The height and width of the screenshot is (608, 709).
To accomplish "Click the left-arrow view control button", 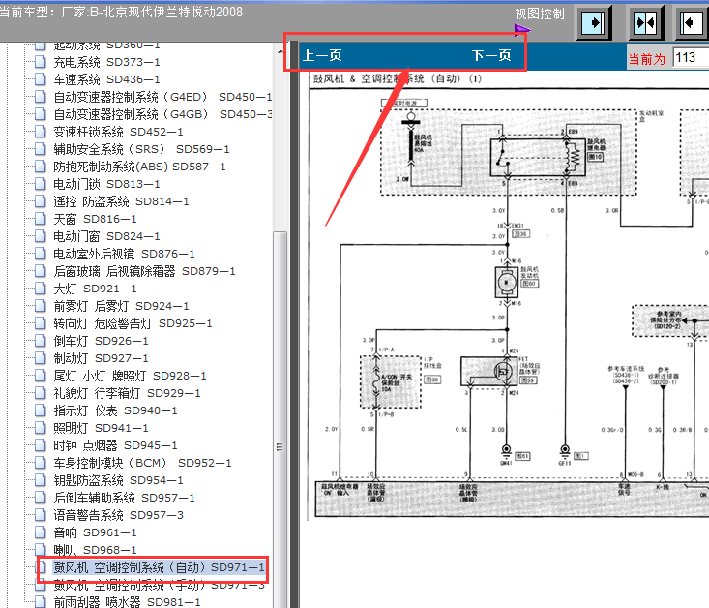I will click(693, 22).
